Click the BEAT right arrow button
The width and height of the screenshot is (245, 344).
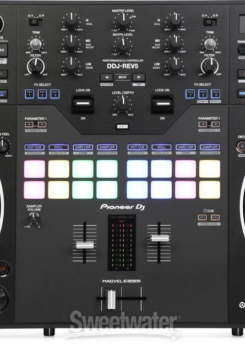(x=139, y=77)
